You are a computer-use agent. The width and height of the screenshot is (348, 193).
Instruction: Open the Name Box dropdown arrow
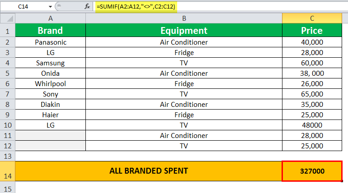[x=50, y=7]
